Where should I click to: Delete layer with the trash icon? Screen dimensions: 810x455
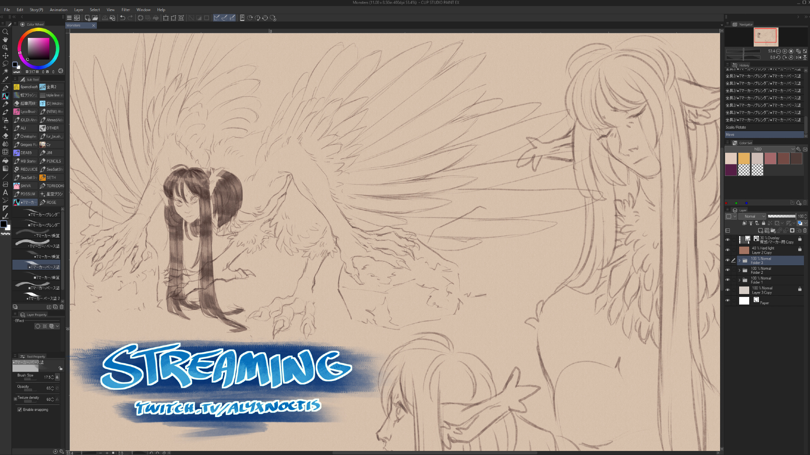[x=805, y=231]
